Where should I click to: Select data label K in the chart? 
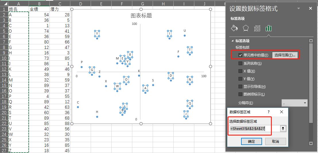click(139, 71)
